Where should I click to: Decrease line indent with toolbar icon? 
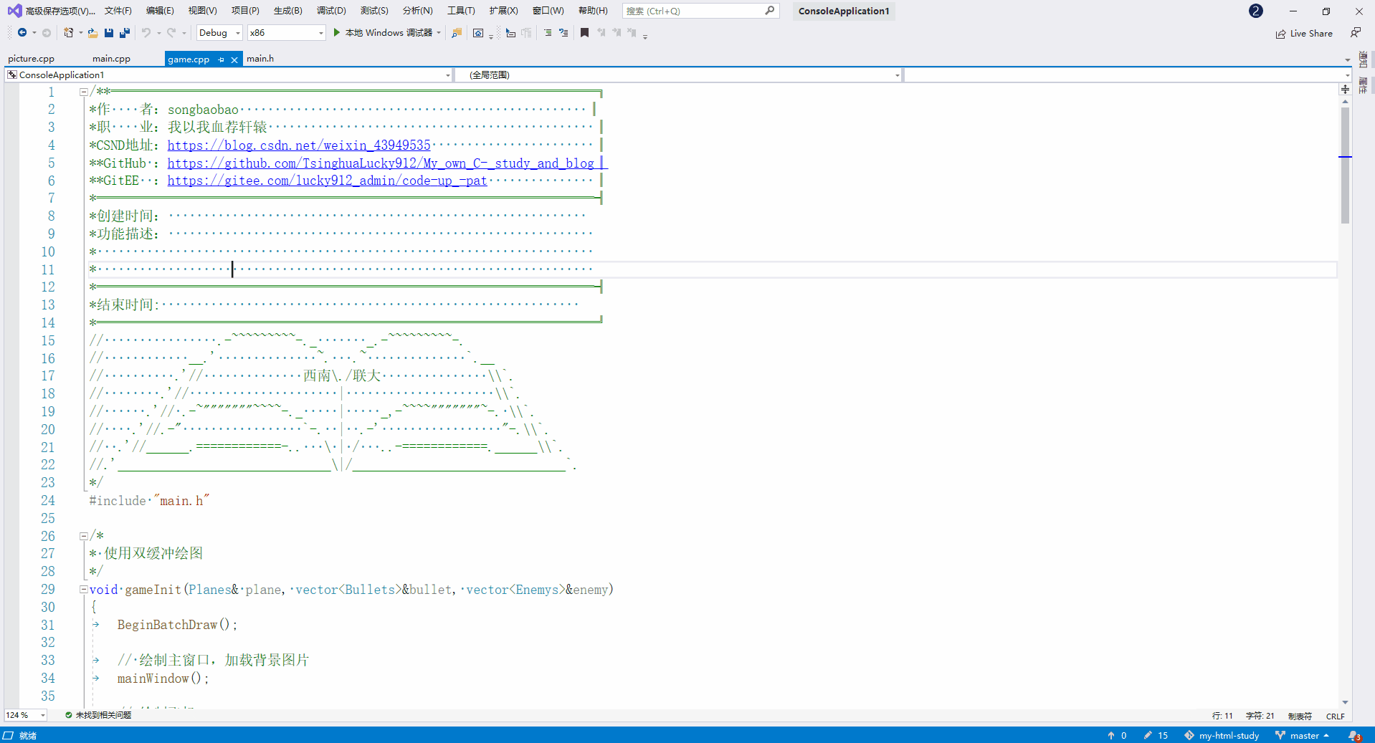548,33
